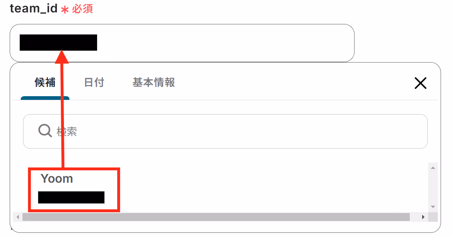
Task: Click the blacked-out value in team_id field
Action: click(x=58, y=42)
